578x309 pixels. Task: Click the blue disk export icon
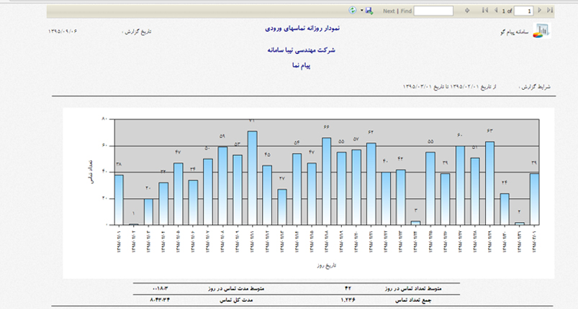(369, 11)
